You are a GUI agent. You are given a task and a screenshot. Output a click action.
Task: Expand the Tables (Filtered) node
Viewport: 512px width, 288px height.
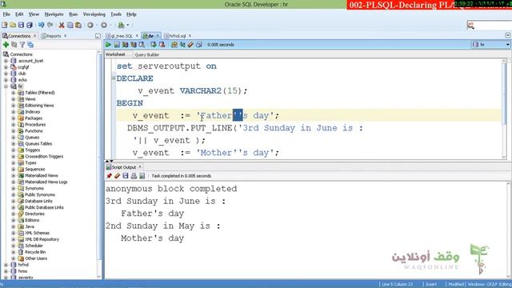[14, 93]
